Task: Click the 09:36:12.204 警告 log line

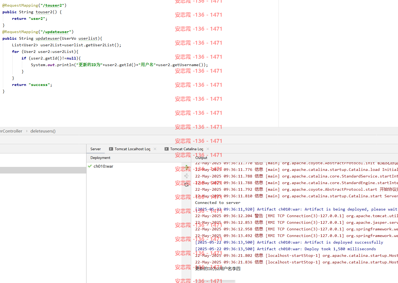Action: point(296,216)
